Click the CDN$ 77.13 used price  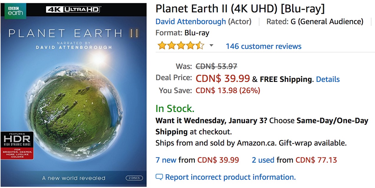[316, 160]
